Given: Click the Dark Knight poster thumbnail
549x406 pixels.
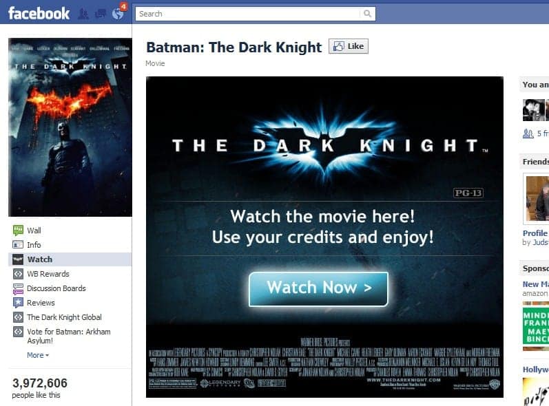Looking at the screenshot, I should tap(70, 127).
